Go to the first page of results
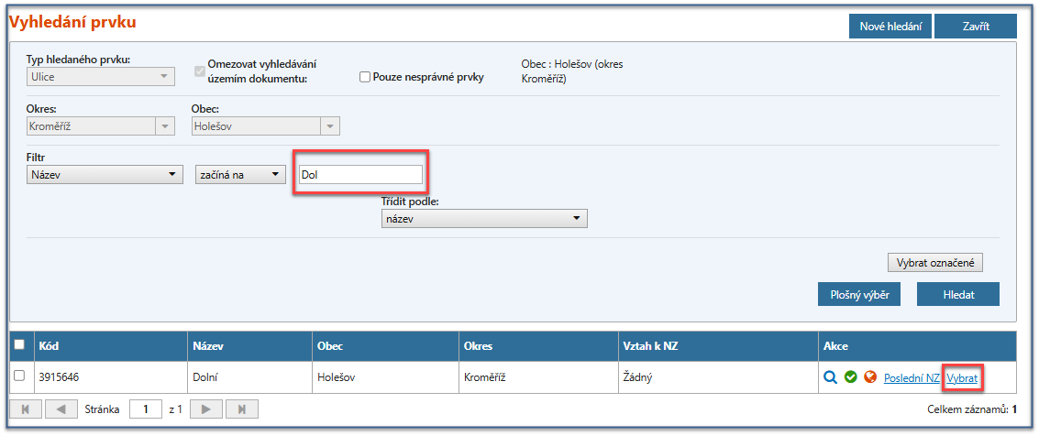Screen dimensions: 1039x436 25,409
